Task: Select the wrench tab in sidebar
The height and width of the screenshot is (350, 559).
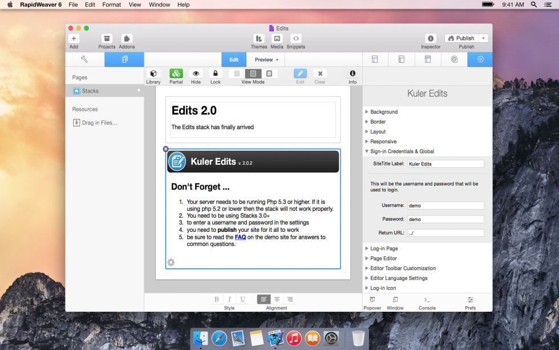Action: pos(84,59)
